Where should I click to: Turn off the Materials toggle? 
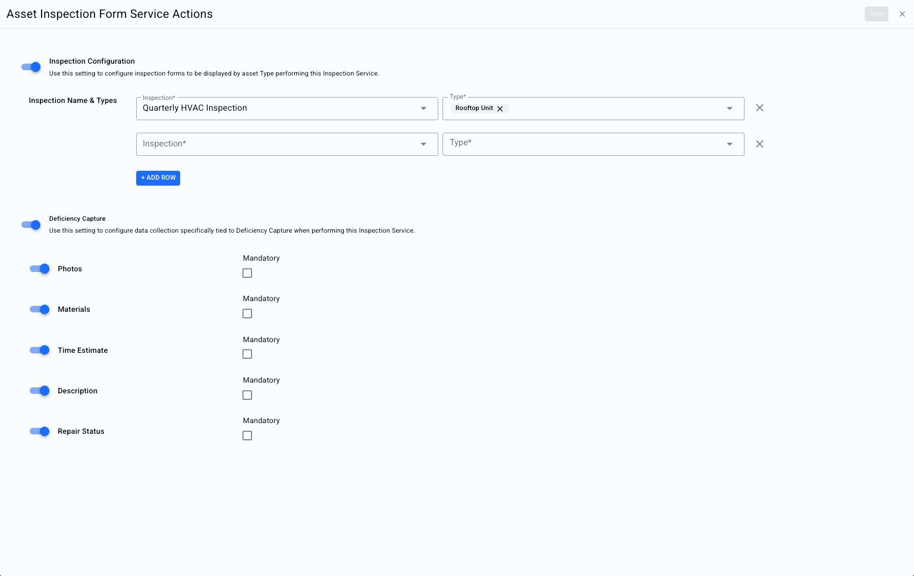40,309
